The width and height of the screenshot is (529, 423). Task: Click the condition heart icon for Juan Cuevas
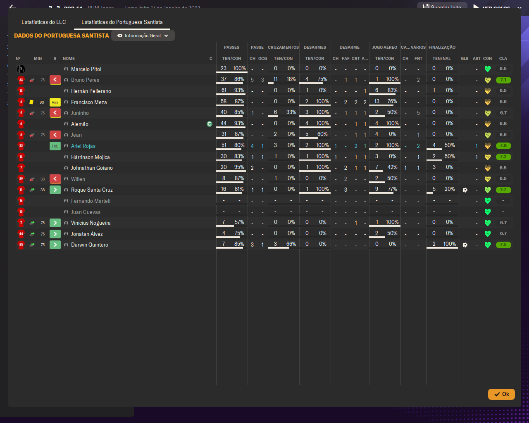pos(488,212)
